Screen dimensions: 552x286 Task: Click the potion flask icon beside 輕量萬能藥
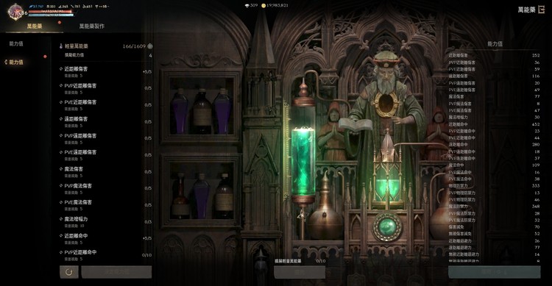click(x=61, y=46)
